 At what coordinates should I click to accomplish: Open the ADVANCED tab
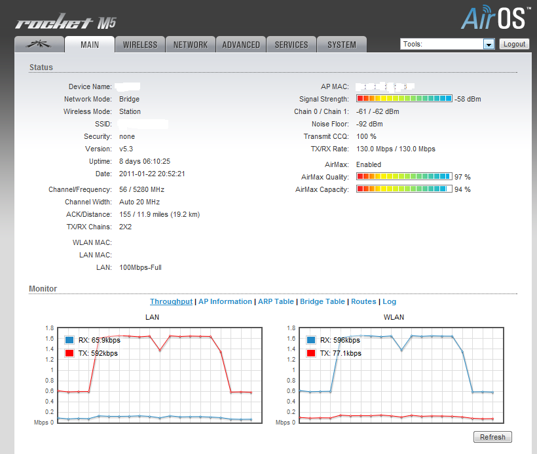coord(241,45)
